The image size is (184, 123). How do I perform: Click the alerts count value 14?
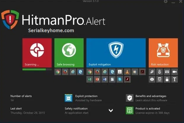(12, 100)
